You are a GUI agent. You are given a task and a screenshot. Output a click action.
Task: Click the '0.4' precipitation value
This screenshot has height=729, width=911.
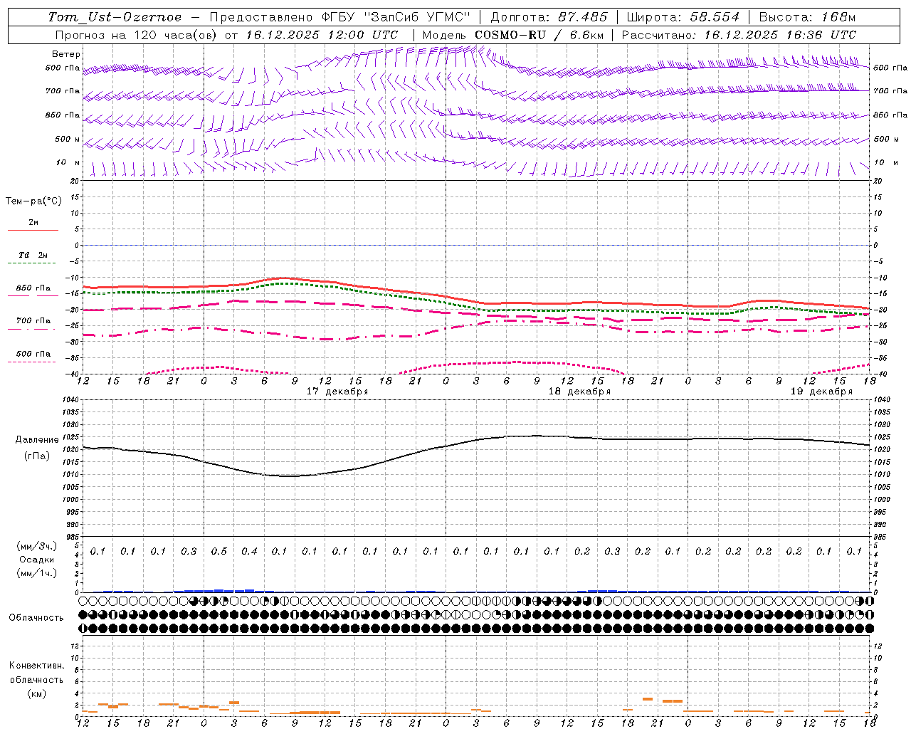point(249,552)
